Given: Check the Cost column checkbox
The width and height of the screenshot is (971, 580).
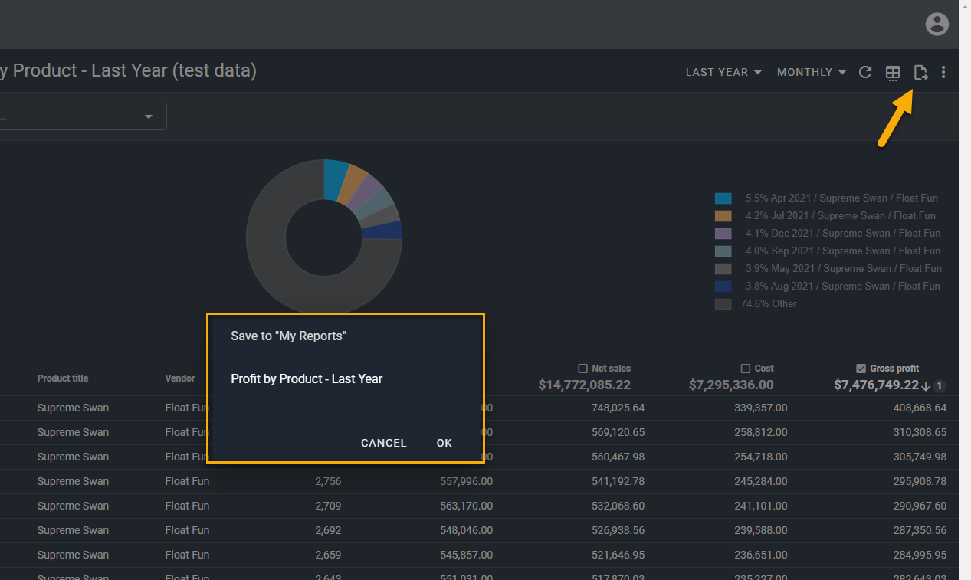Looking at the screenshot, I should coord(746,369).
